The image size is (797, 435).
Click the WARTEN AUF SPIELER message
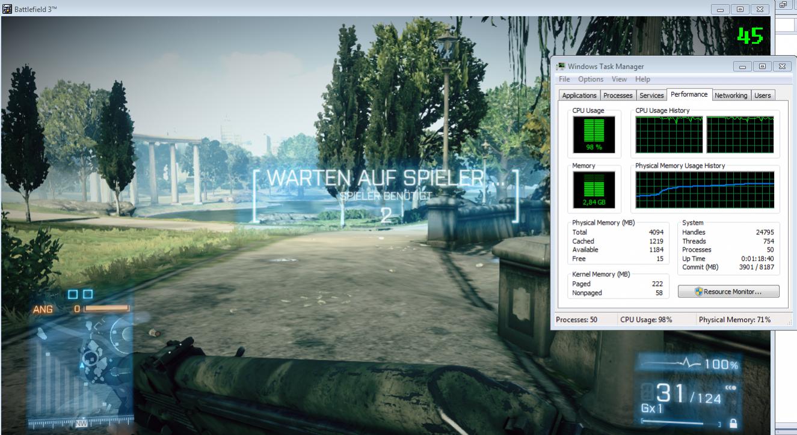[x=384, y=178]
